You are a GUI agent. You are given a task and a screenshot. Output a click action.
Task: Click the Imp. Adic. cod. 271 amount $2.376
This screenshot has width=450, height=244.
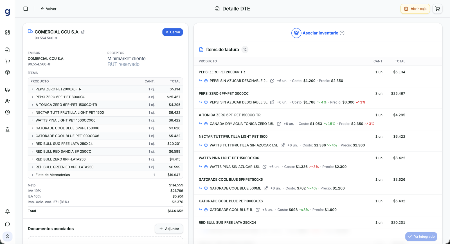[177, 202]
